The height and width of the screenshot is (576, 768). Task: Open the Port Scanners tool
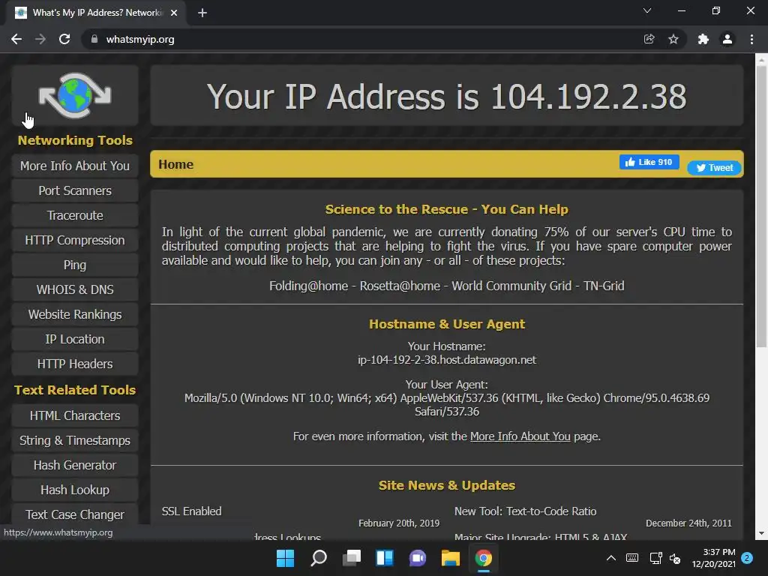pos(75,190)
